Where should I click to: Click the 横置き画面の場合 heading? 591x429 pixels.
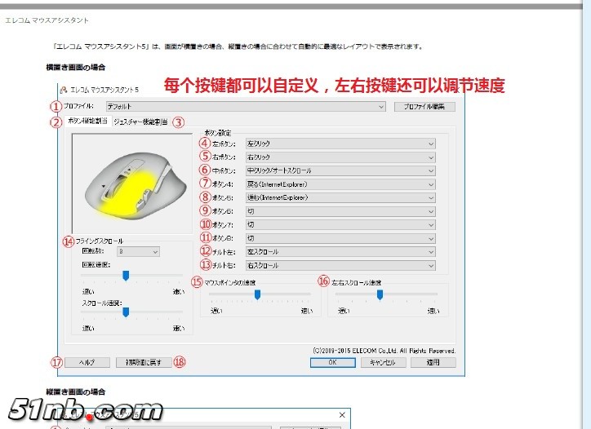(x=75, y=68)
